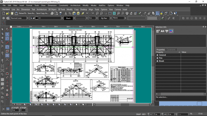Redo the last undone action

92,13
